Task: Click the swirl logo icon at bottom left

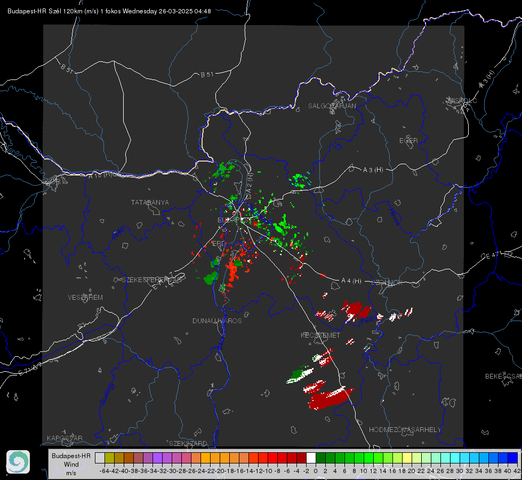Action: coord(18,462)
